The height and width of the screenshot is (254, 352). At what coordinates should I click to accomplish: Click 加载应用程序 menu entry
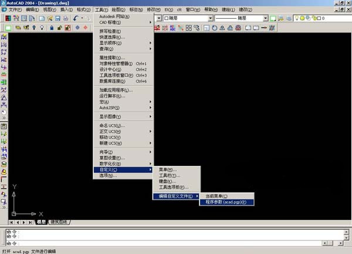coord(116,90)
